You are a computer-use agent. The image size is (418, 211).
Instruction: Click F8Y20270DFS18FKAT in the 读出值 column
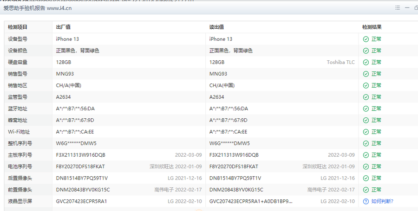(234, 166)
